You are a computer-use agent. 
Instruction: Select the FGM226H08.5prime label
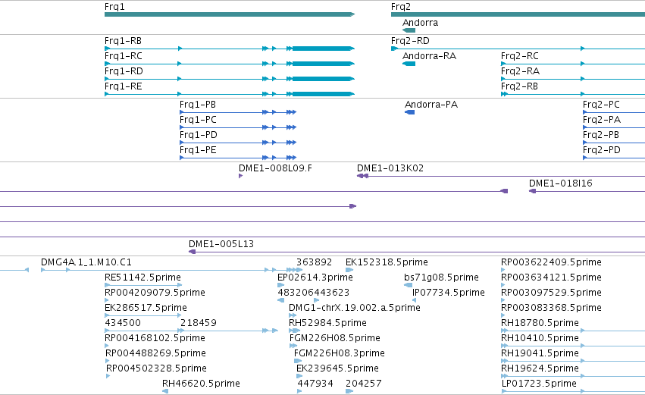coord(335,338)
